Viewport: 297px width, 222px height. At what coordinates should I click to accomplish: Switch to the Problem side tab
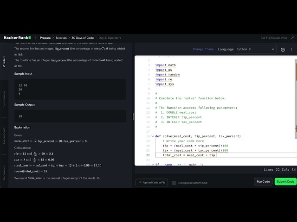[x=4, y=62]
